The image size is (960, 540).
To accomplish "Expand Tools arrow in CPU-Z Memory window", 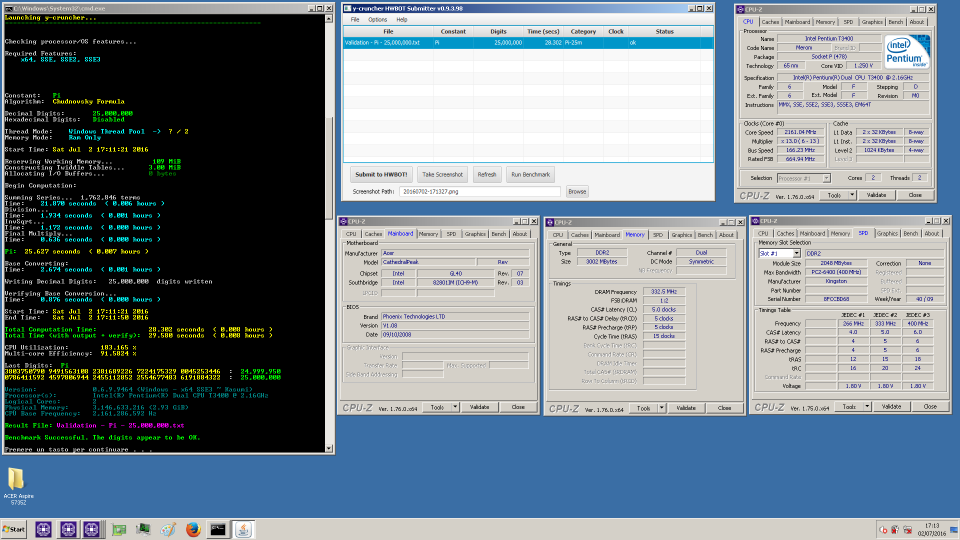I will [662, 408].
